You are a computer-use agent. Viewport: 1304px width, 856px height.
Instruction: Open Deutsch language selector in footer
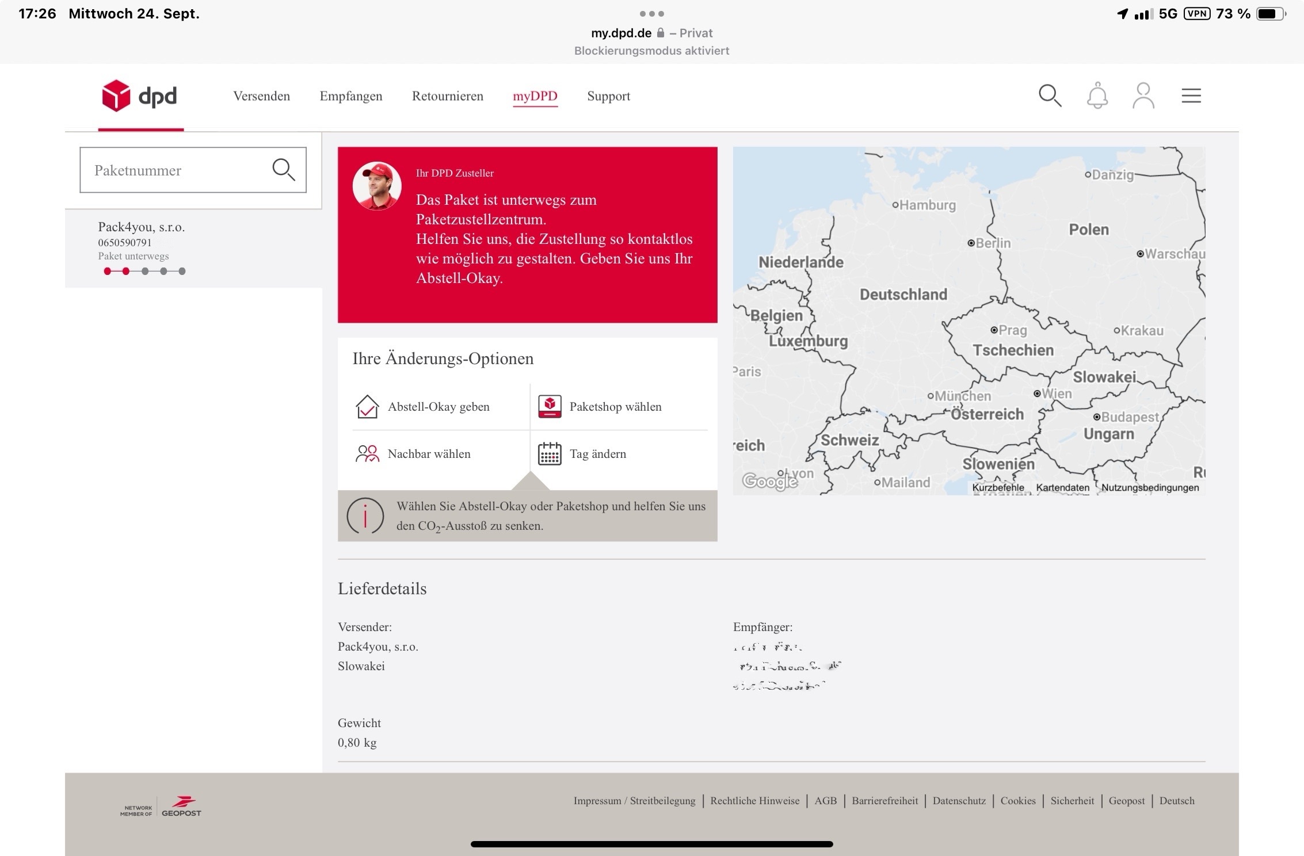point(1177,801)
